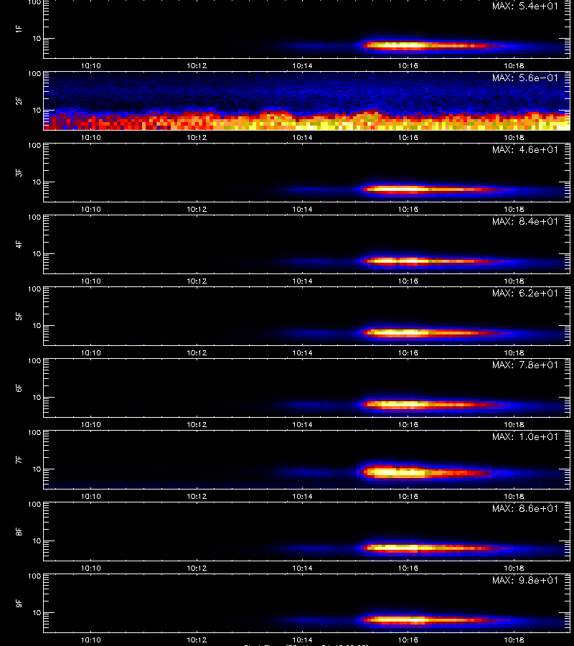
Task: Click the MAX: 4.6e+01 text
Action: coord(525,149)
